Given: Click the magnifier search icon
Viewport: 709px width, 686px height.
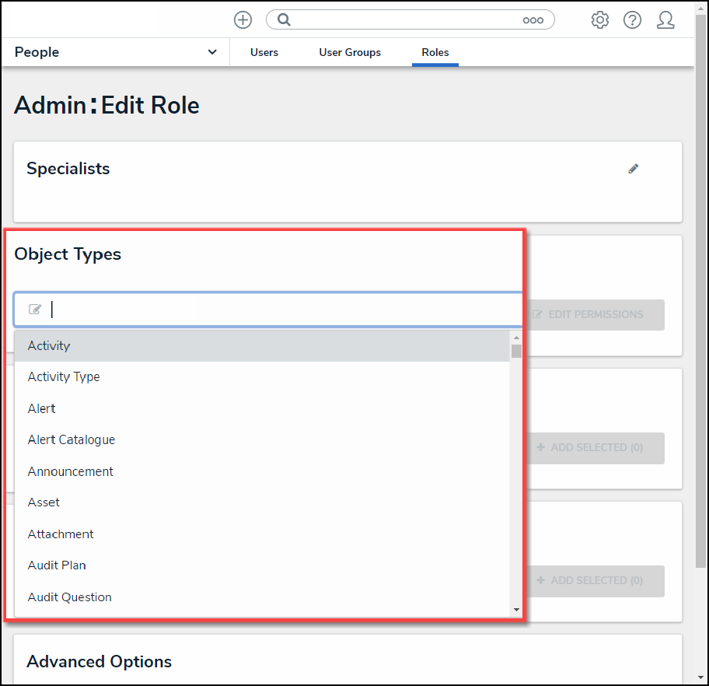Looking at the screenshot, I should click(x=284, y=20).
